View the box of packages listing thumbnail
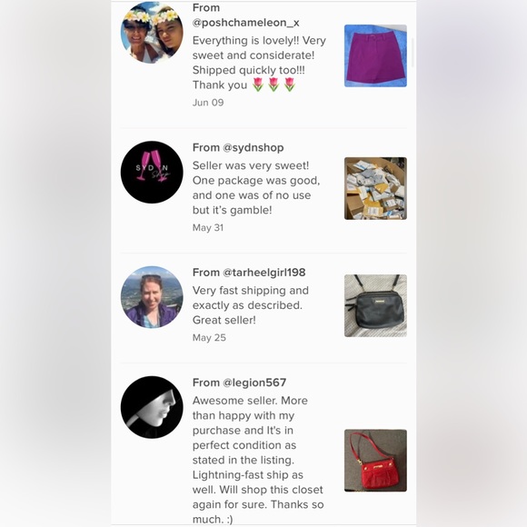The image size is (527, 527). [375, 189]
